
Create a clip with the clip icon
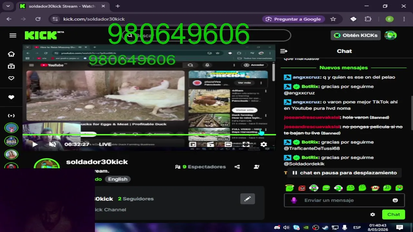click(210, 144)
